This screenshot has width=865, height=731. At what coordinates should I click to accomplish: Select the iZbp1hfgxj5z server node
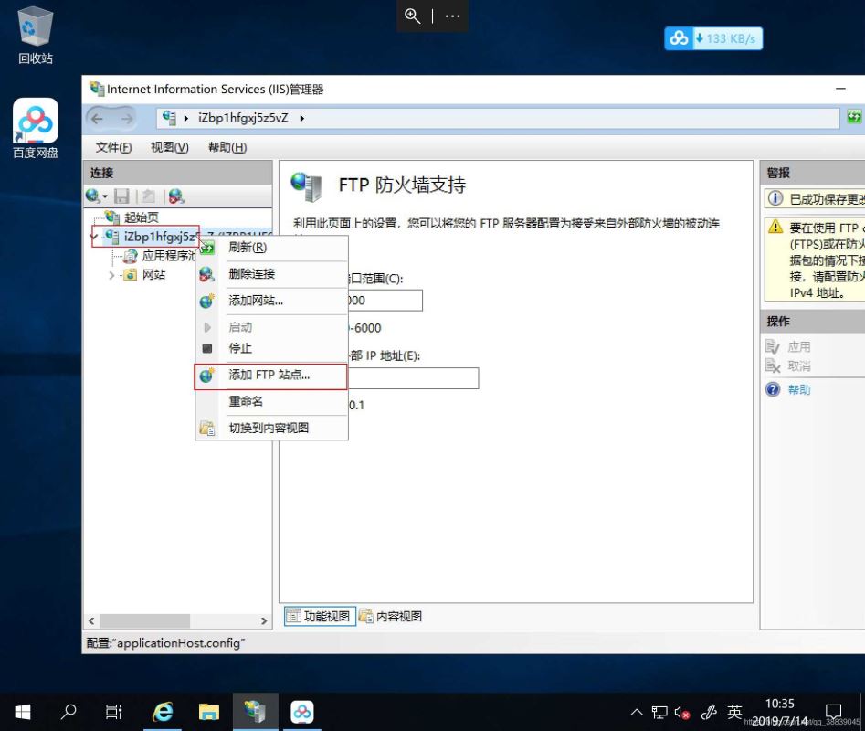click(x=160, y=237)
